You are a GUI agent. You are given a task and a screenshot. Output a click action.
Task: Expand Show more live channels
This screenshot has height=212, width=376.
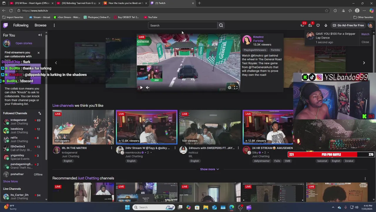click(x=209, y=169)
